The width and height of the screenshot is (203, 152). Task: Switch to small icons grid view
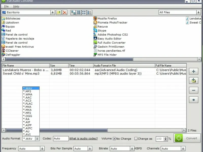tap(79, 12)
